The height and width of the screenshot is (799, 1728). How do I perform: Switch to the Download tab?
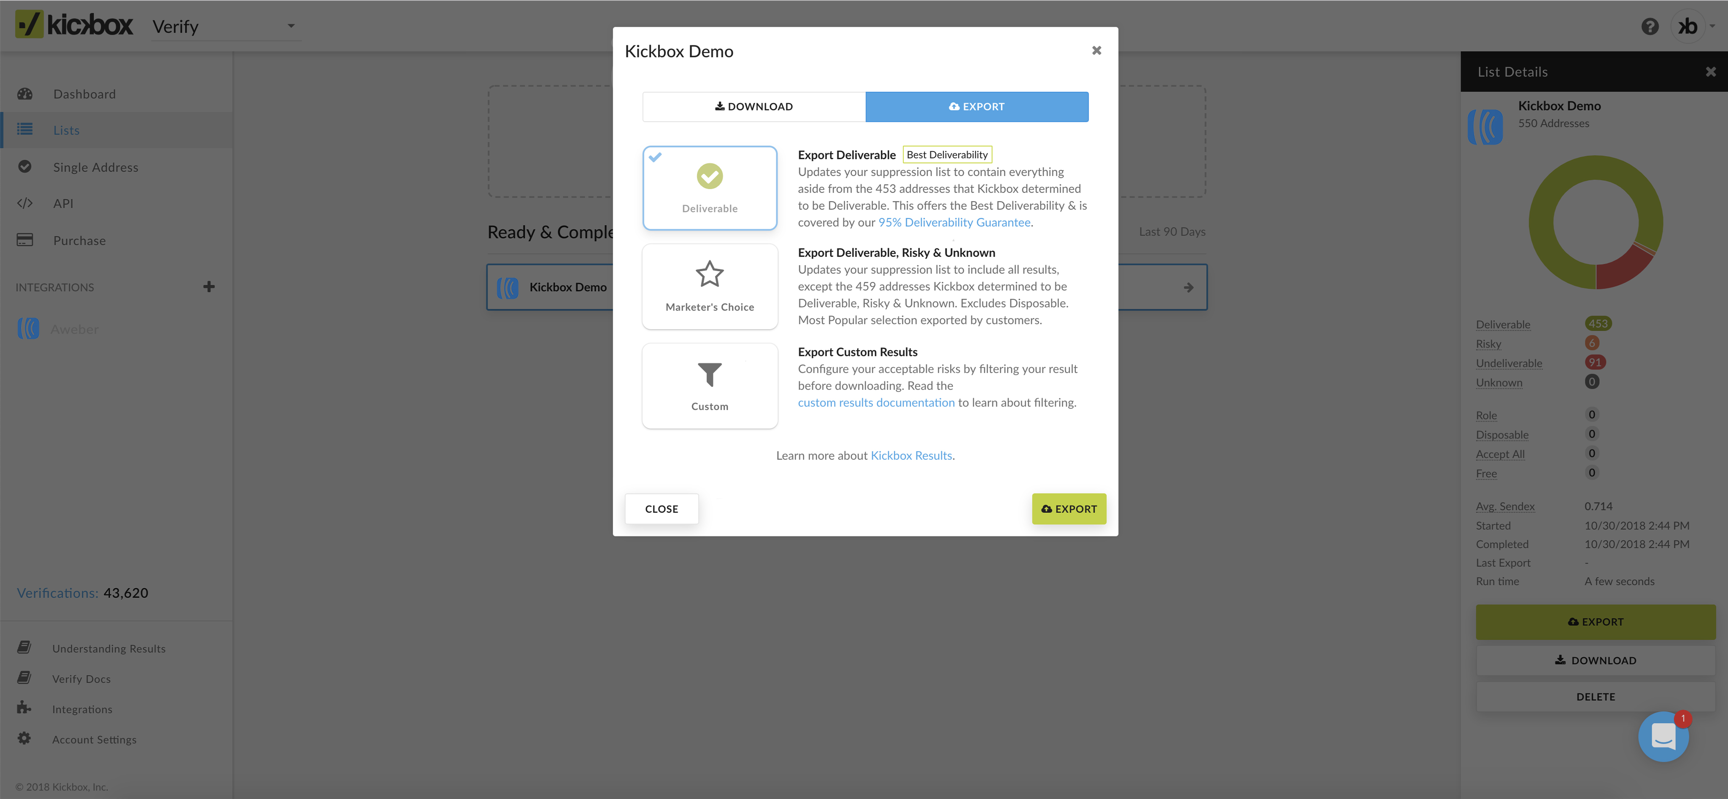click(753, 107)
